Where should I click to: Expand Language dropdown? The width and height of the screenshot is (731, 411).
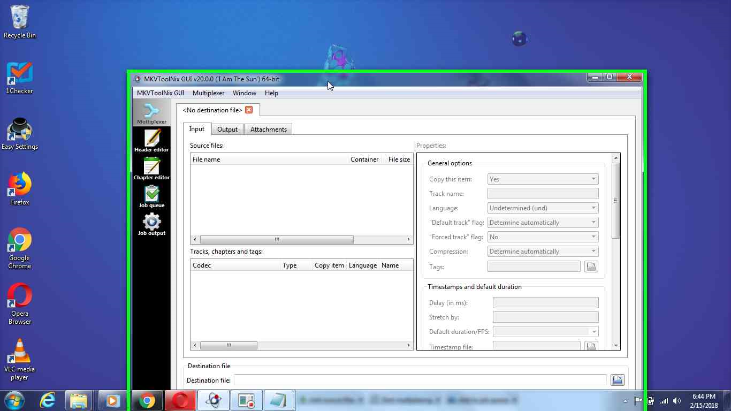543,208
